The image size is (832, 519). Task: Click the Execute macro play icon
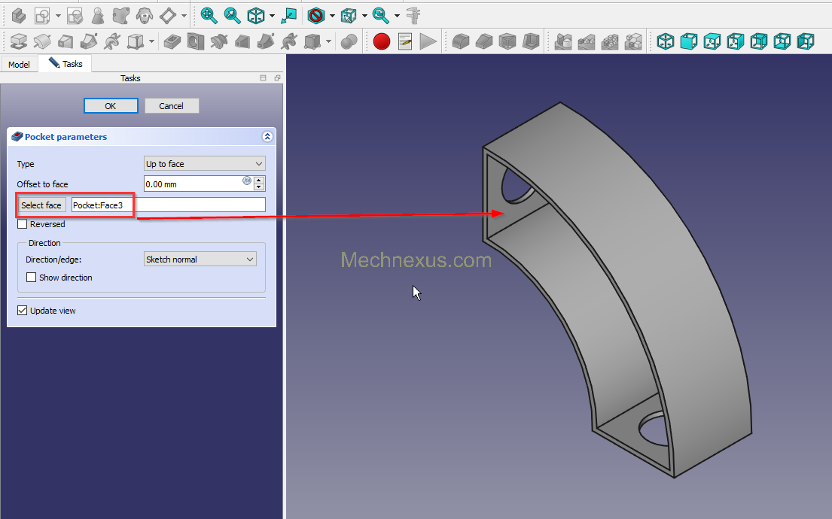tap(428, 41)
